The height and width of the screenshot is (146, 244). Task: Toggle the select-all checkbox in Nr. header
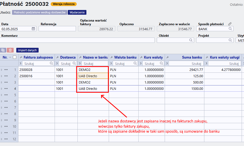pos(14,57)
